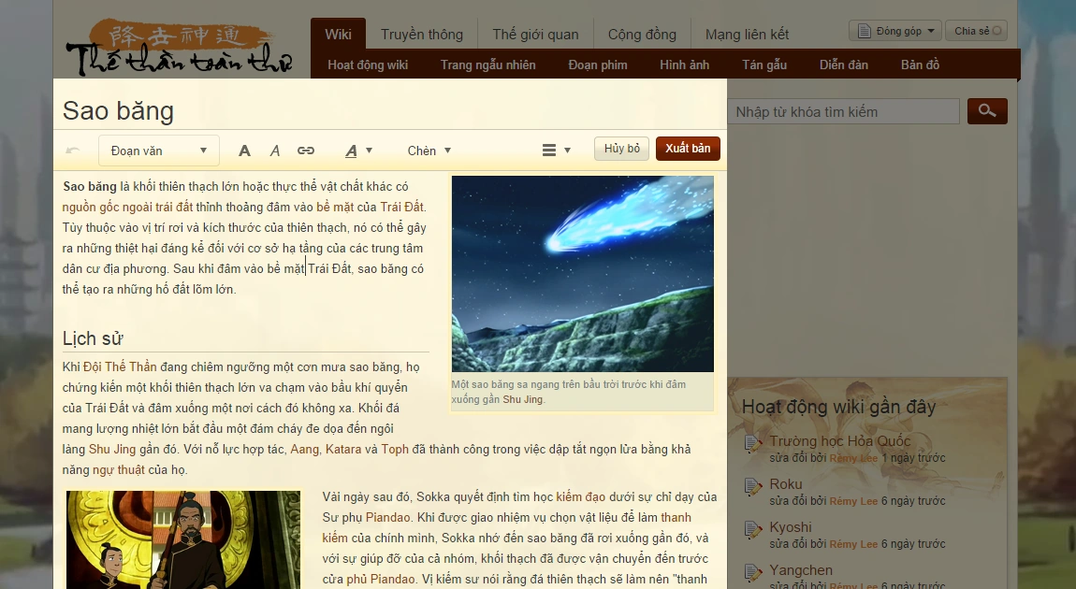This screenshot has height=589, width=1076.
Task: Follow the Katara link
Action: pos(343,449)
